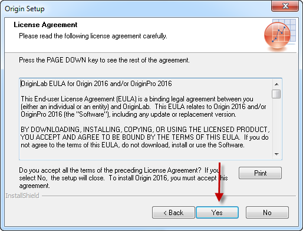The width and height of the screenshot is (303, 231).
Task: Click the PAGE DOWN instruction text
Action: click(104, 60)
